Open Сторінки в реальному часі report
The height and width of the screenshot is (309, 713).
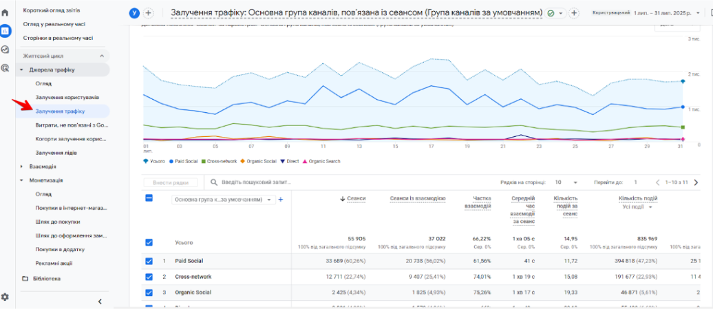point(58,38)
